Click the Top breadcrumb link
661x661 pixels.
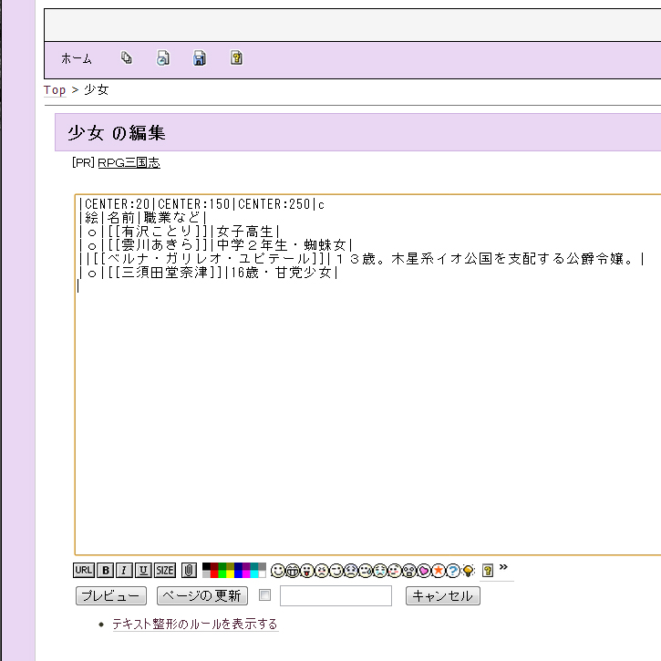55,90
